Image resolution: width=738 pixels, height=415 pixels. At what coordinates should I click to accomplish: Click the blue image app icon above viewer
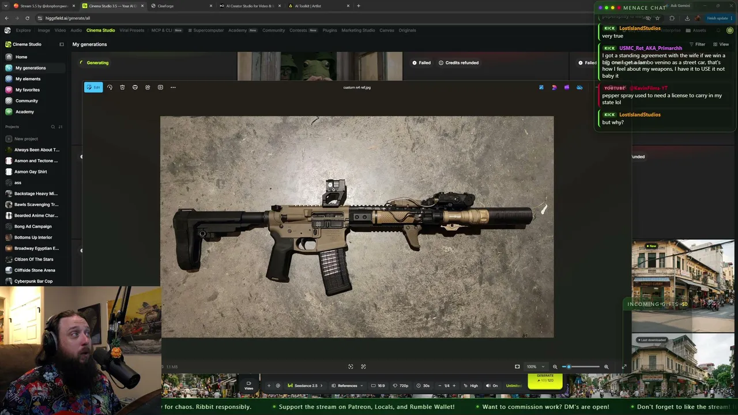541,88
